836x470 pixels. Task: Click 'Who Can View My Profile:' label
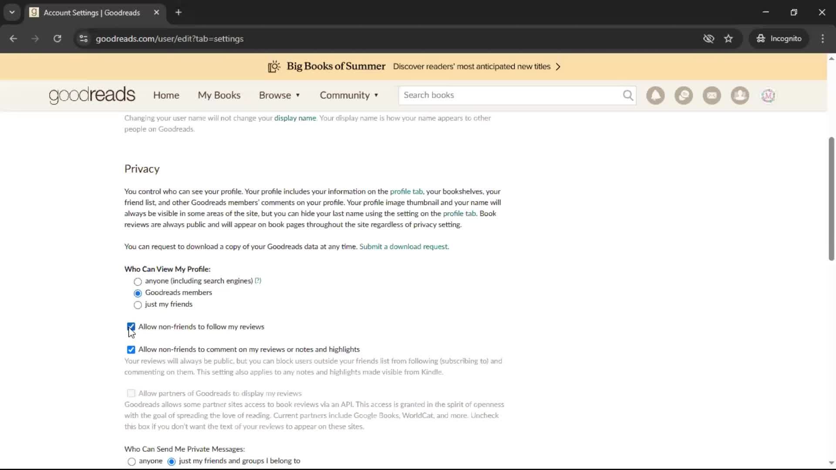(x=167, y=269)
